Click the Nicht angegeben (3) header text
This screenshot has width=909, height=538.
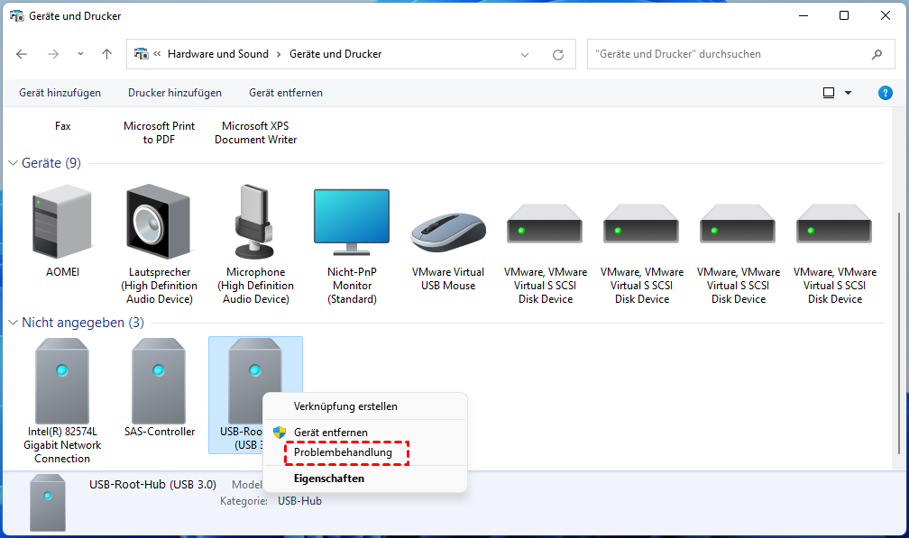pos(83,323)
